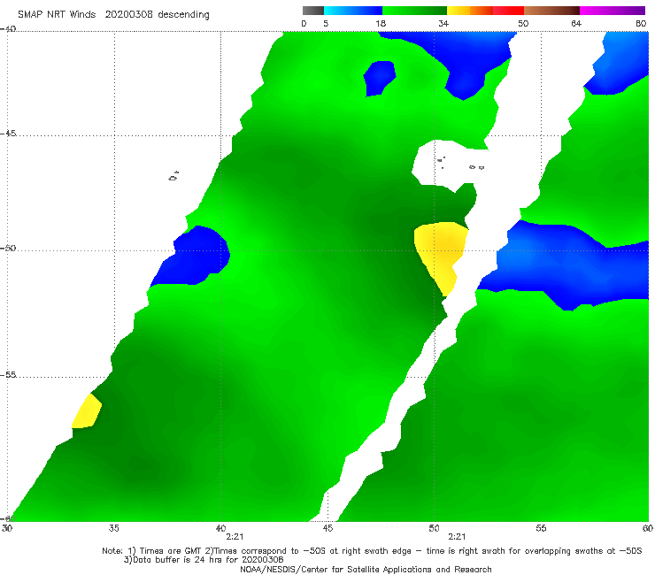
Task: Click the blue low-wind patch near 38E, 50S
Action: (192, 257)
